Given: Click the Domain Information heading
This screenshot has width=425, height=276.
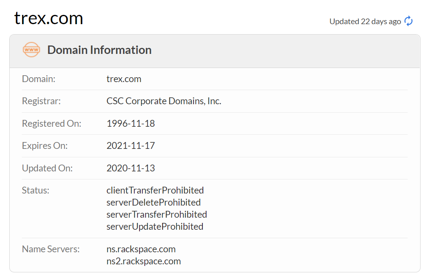Looking at the screenshot, I should tap(99, 50).
